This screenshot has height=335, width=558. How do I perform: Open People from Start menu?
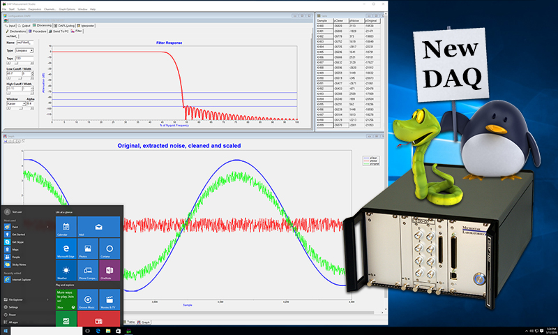(x=27, y=257)
